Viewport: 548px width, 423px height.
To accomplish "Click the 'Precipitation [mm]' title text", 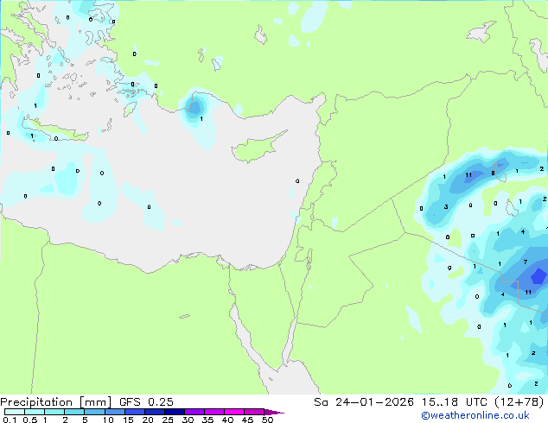I will 55,402.
